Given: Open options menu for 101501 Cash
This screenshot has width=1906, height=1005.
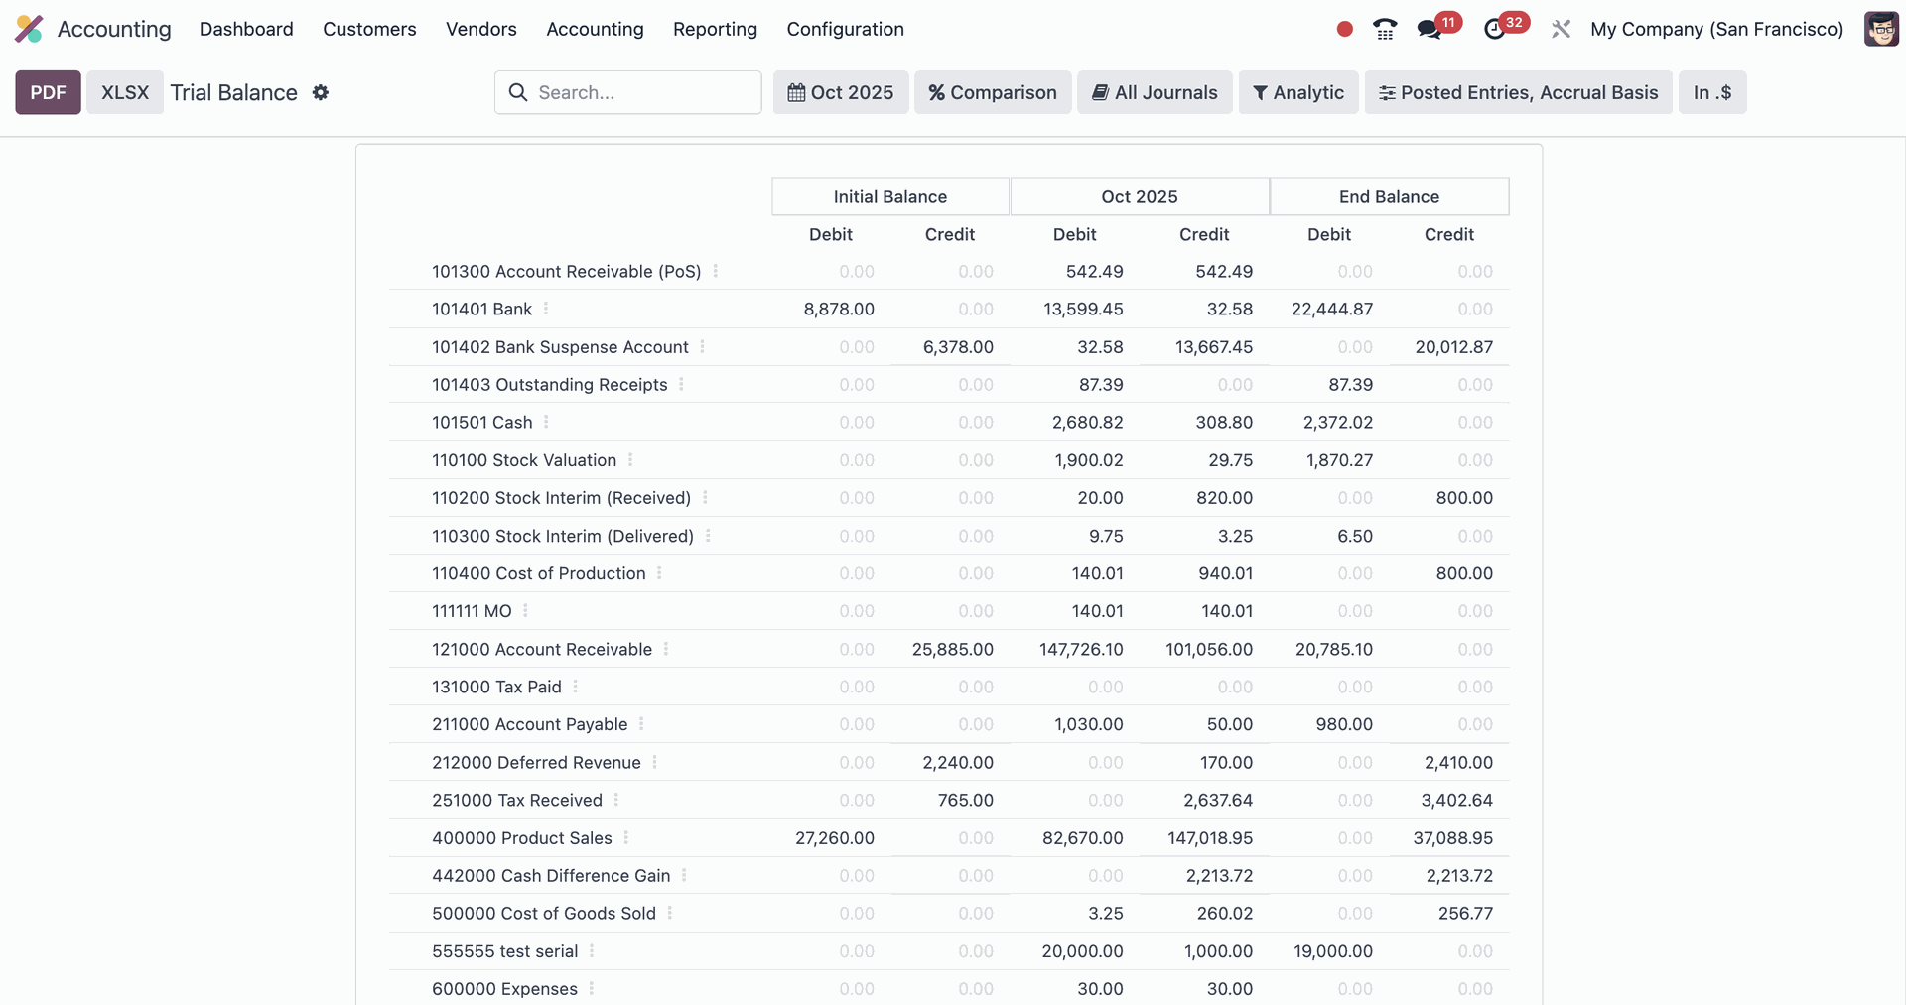Looking at the screenshot, I should (546, 422).
